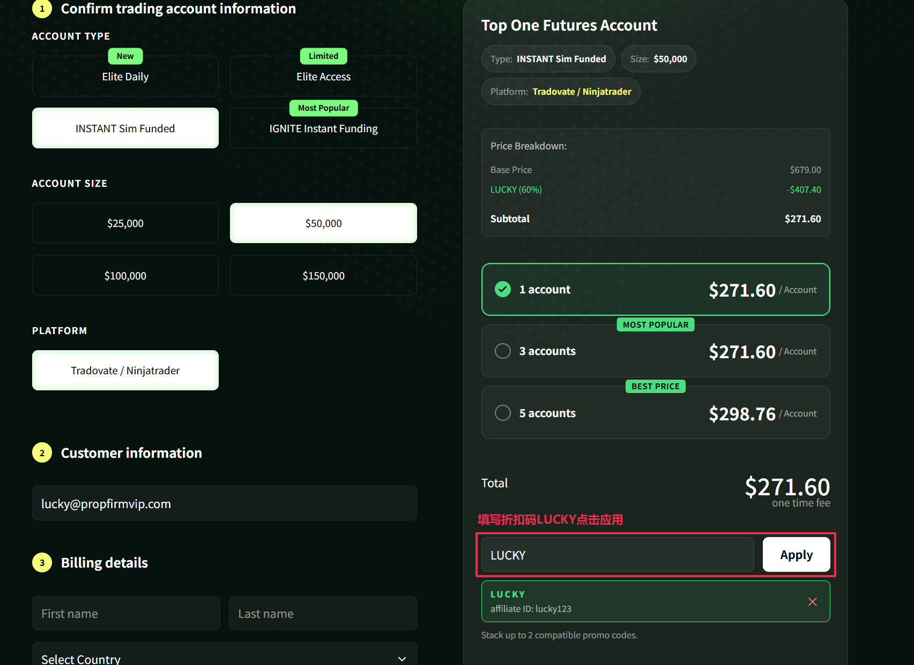This screenshot has width=914, height=665.
Task: Click the LUCKY (60%) discount label
Action: coord(516,190)
